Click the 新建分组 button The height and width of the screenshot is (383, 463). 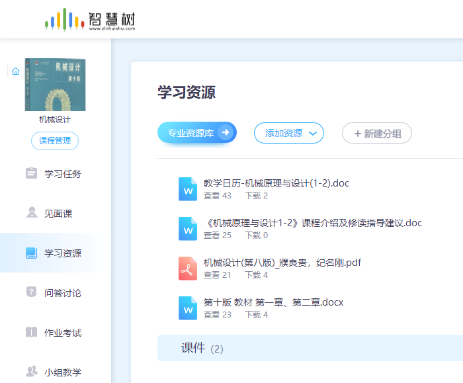point(376,133)
